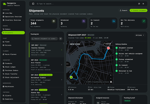Open Stock Ledger
Image resolution: width=150 pixels, height=104 pixels.
13,67
